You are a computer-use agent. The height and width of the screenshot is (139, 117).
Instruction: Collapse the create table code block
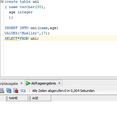pos(2,1)
